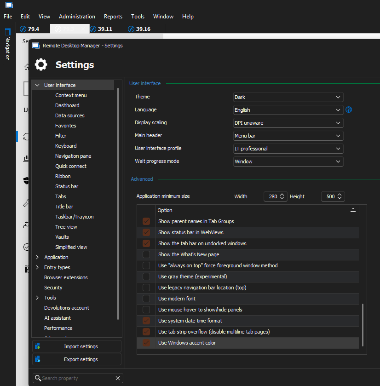The width and height of the screenshot is (380, 386).
Task: Uncheck Show parent names in Tab Groups
Action: coord(146,221)
